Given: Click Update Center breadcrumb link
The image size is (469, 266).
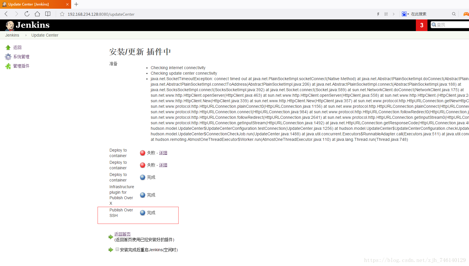Looking at the screenshot, I should coord(45,35).
